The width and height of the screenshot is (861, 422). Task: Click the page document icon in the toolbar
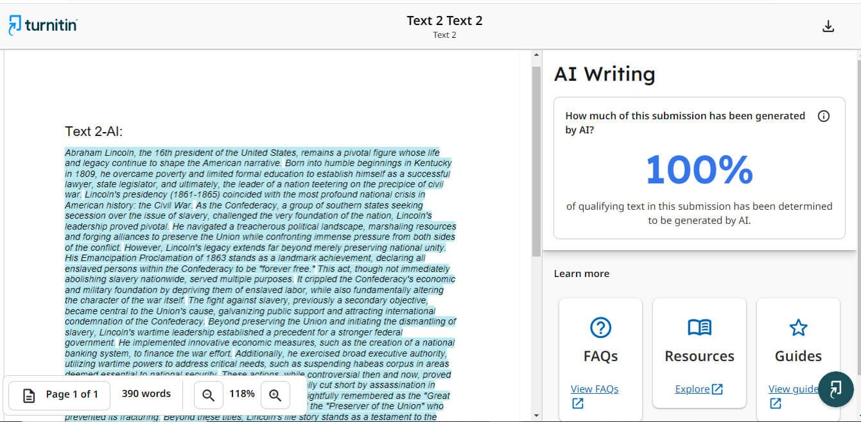click(x=29, y=394)
